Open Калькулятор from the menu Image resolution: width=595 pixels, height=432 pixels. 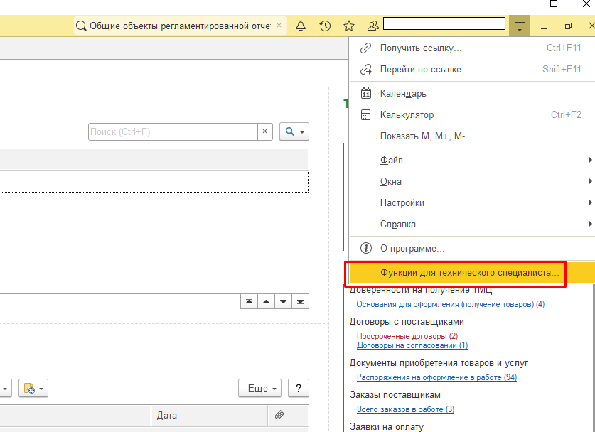472,114
